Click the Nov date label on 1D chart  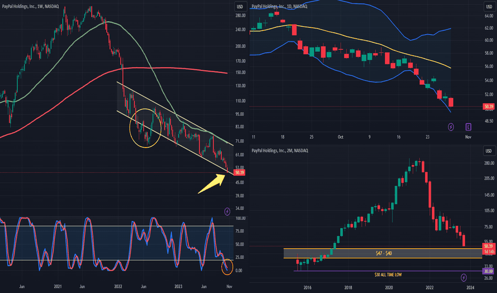pos(468,137)
